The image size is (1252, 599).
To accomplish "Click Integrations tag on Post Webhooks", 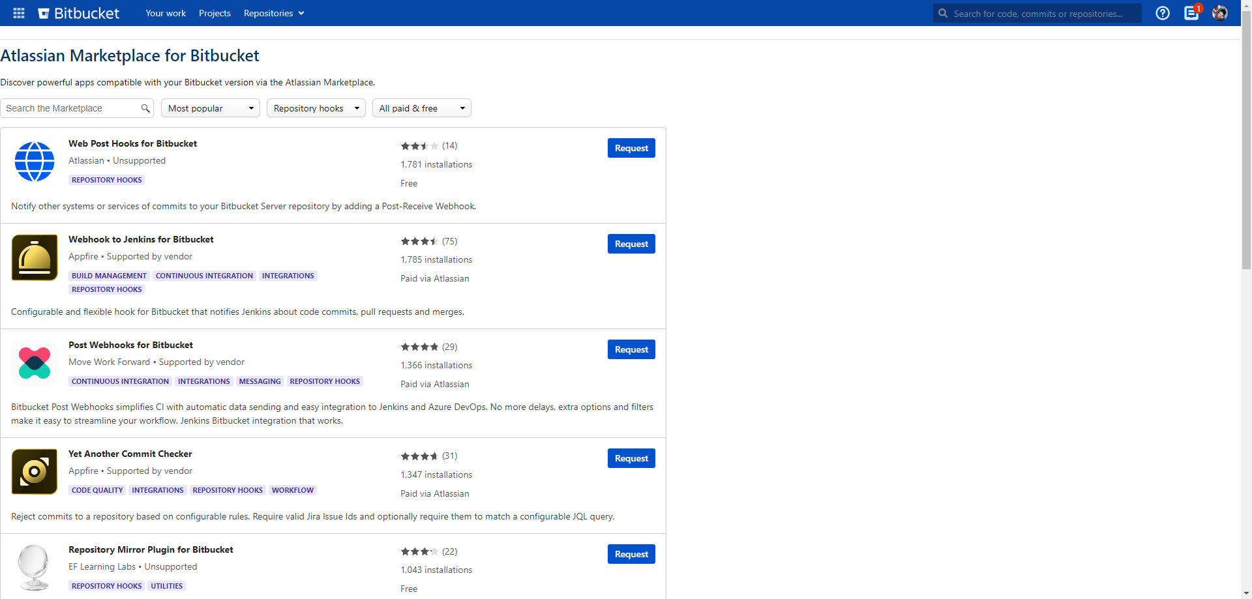I will 204,381.
